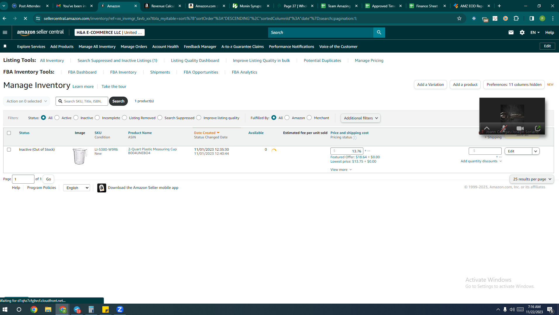Select the Incomplete status filter

[97, 118]
